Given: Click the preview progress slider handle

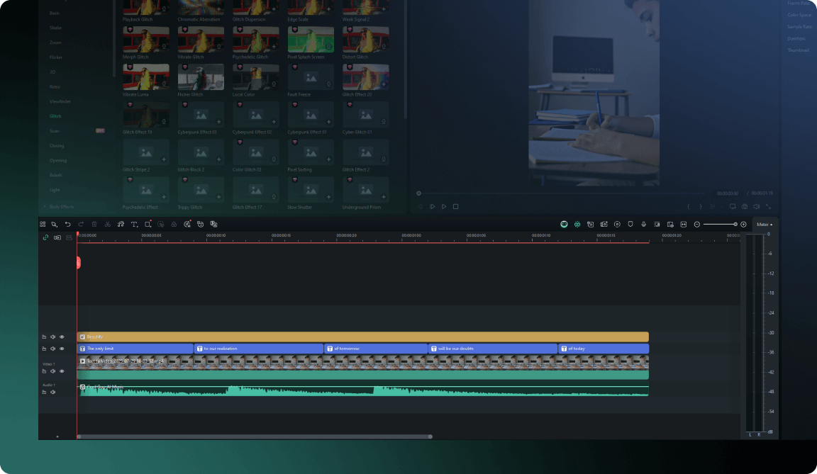Looking at the screenshot, I should (418, 193).
